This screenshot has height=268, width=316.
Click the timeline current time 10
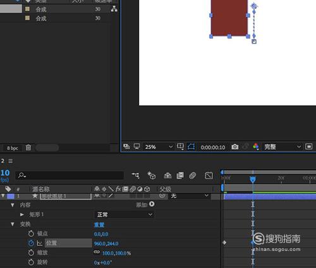coord(5,173)
